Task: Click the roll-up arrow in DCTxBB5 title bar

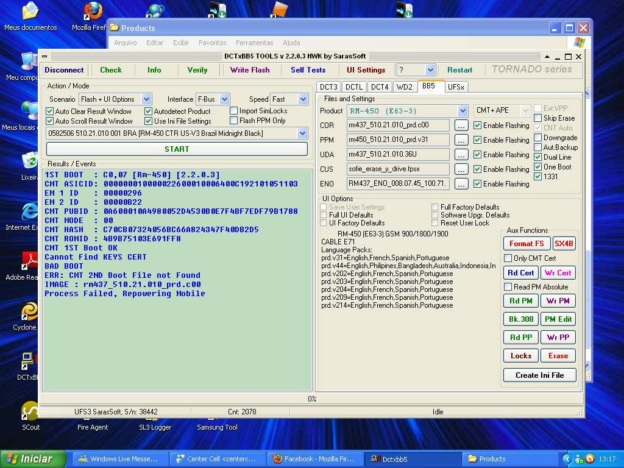Action: (547, 57)
